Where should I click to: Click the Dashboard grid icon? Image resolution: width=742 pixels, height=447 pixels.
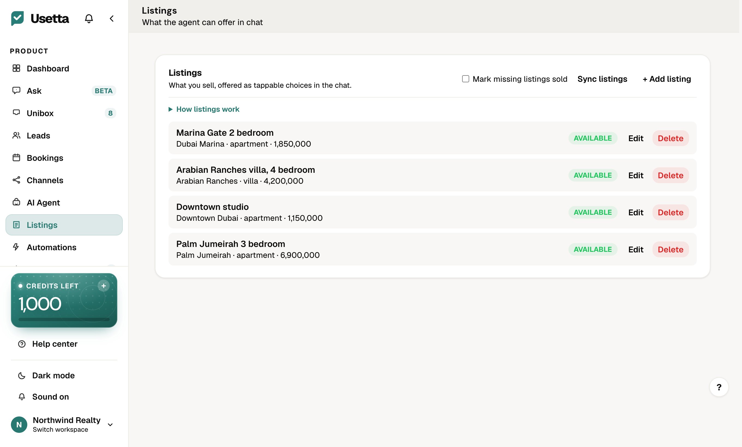pyautogui.click(x=16, y=68)
